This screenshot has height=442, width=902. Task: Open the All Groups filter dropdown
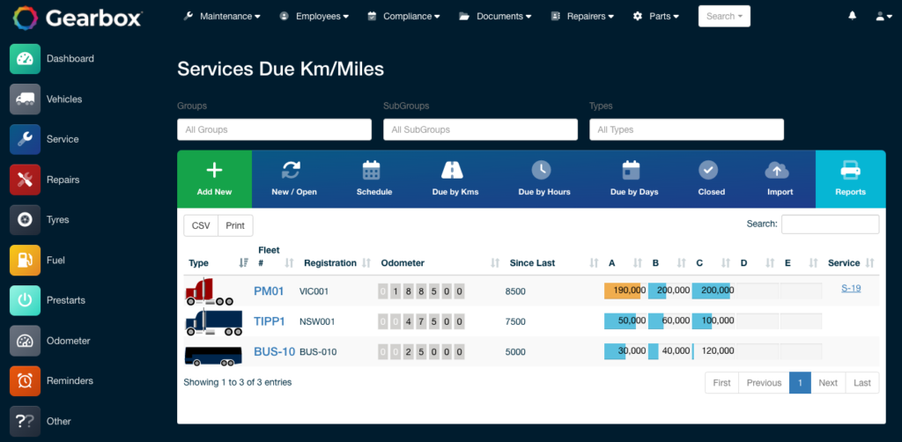pyautogui.click(x=274, y=129)
